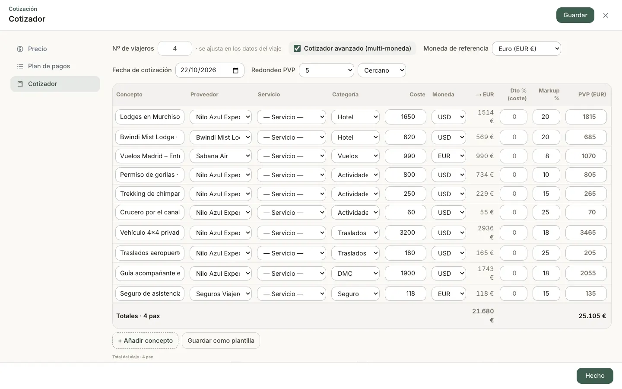Click the converted value 990 €
The image size is (622, 389).
click(x=485, y=156)
